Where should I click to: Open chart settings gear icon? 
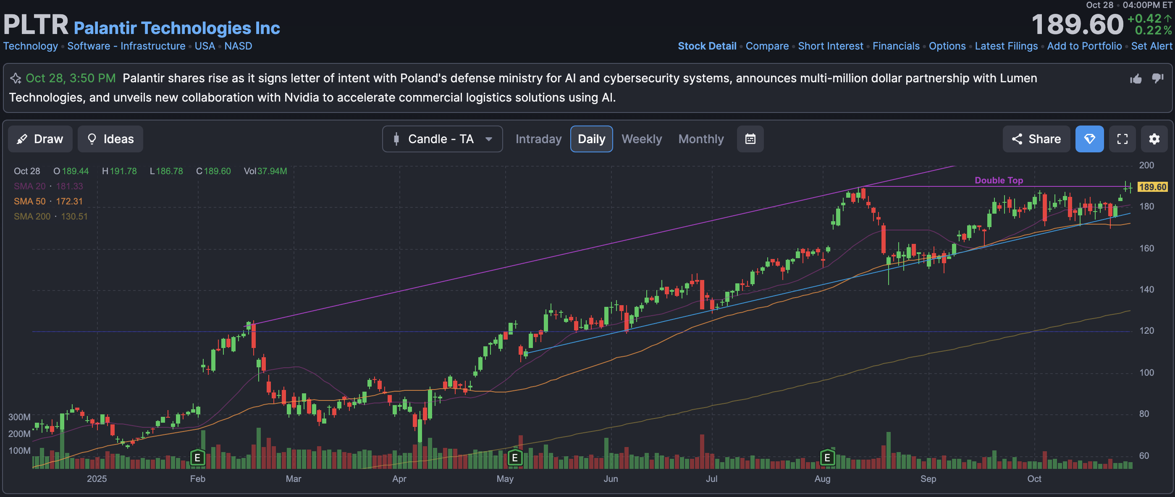pos(1154,139)
